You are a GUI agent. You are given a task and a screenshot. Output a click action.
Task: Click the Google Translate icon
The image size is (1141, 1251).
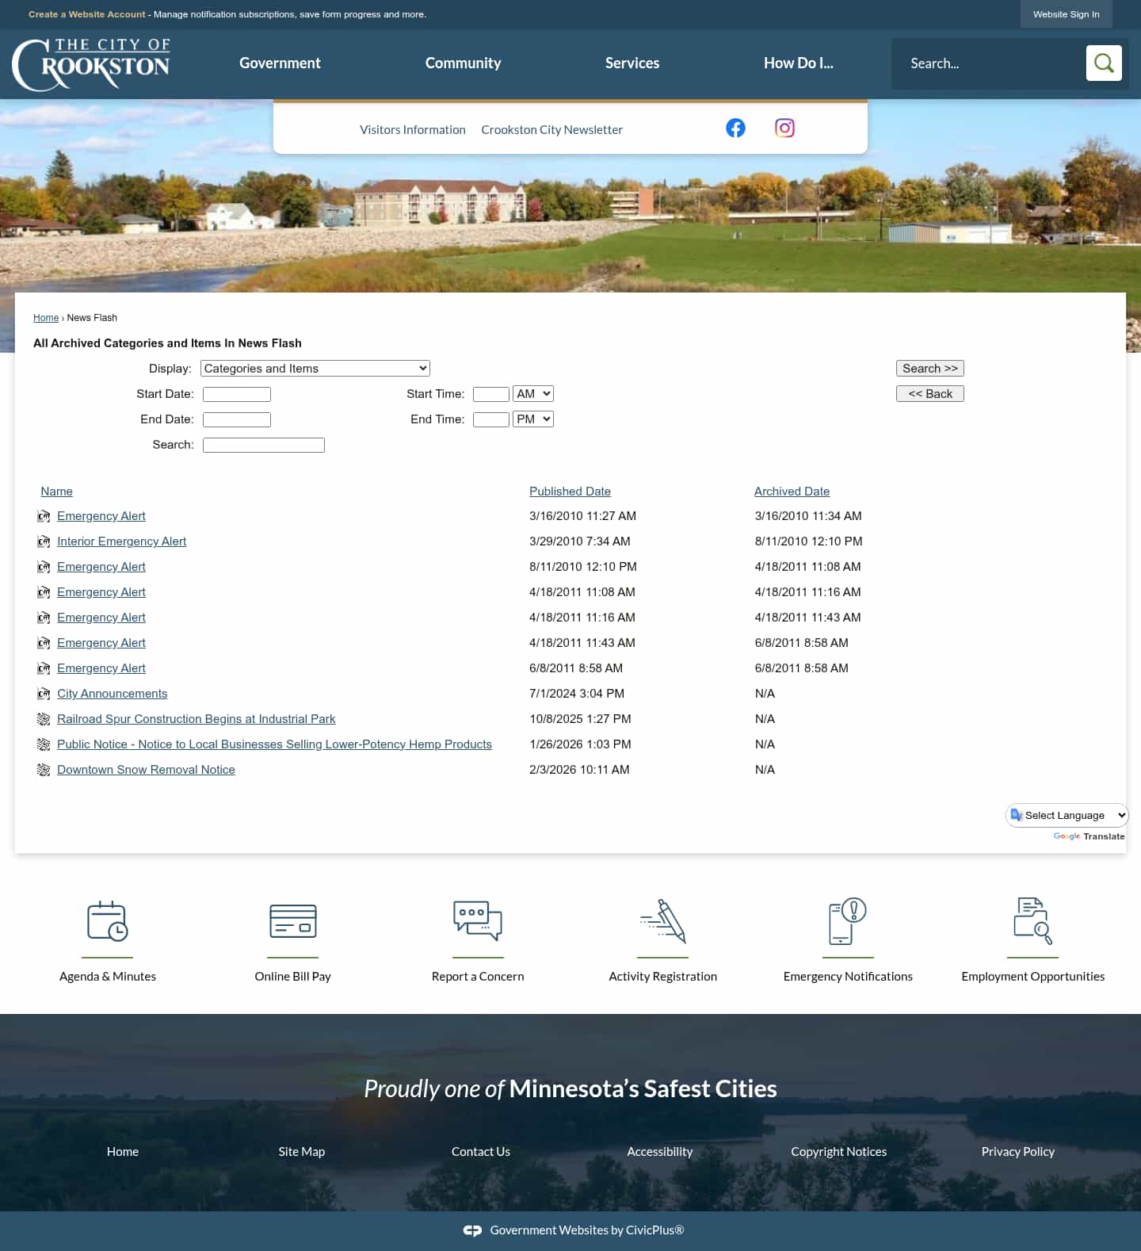coord(1016,815)
